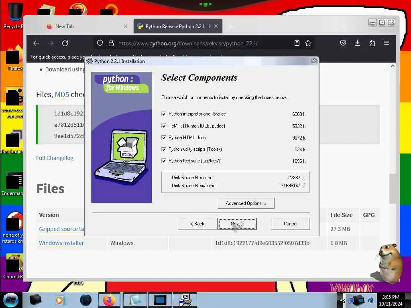The height and width of the screenshot is (308, 411).
Task: Open the Gzipped source tarball link
Action: coord(61,229)
